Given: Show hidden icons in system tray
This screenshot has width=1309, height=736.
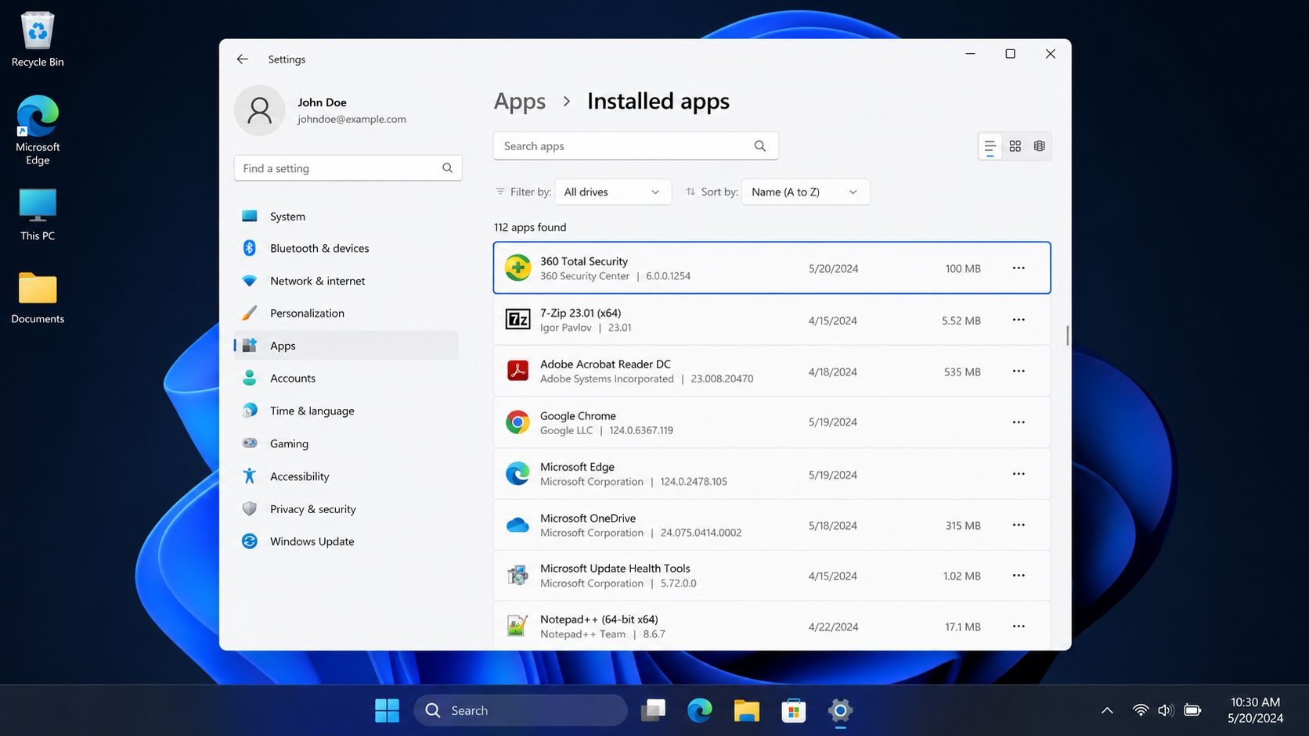Looking at the screenshot, I should coord(1107,710).
